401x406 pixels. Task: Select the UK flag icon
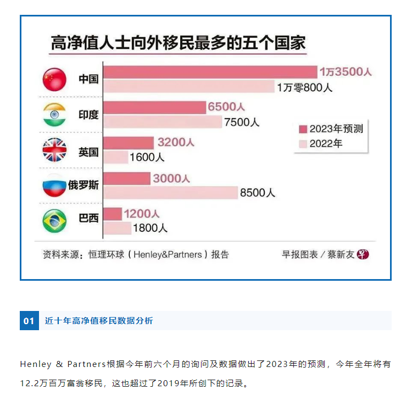pos(54,150)
